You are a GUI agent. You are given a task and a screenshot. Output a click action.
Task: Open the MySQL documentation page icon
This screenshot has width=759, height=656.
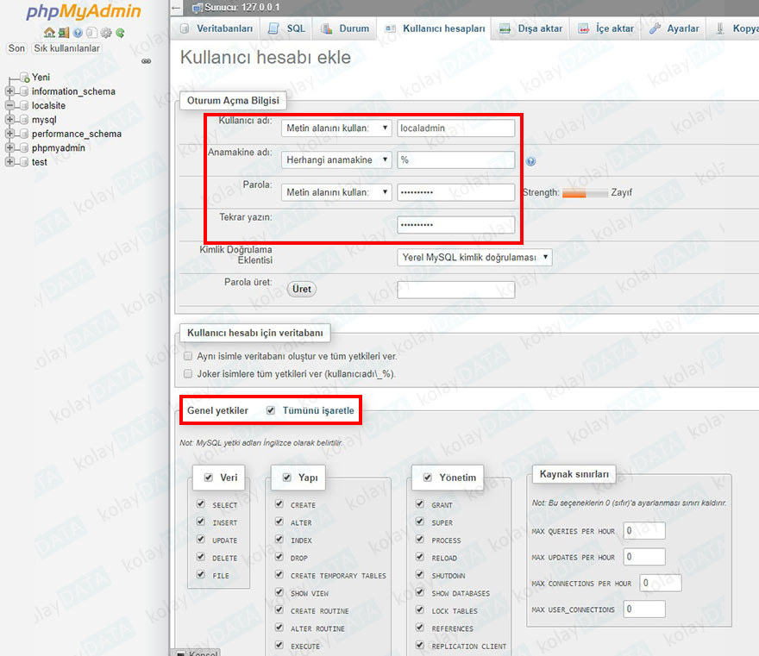click(x=91, y=33)
